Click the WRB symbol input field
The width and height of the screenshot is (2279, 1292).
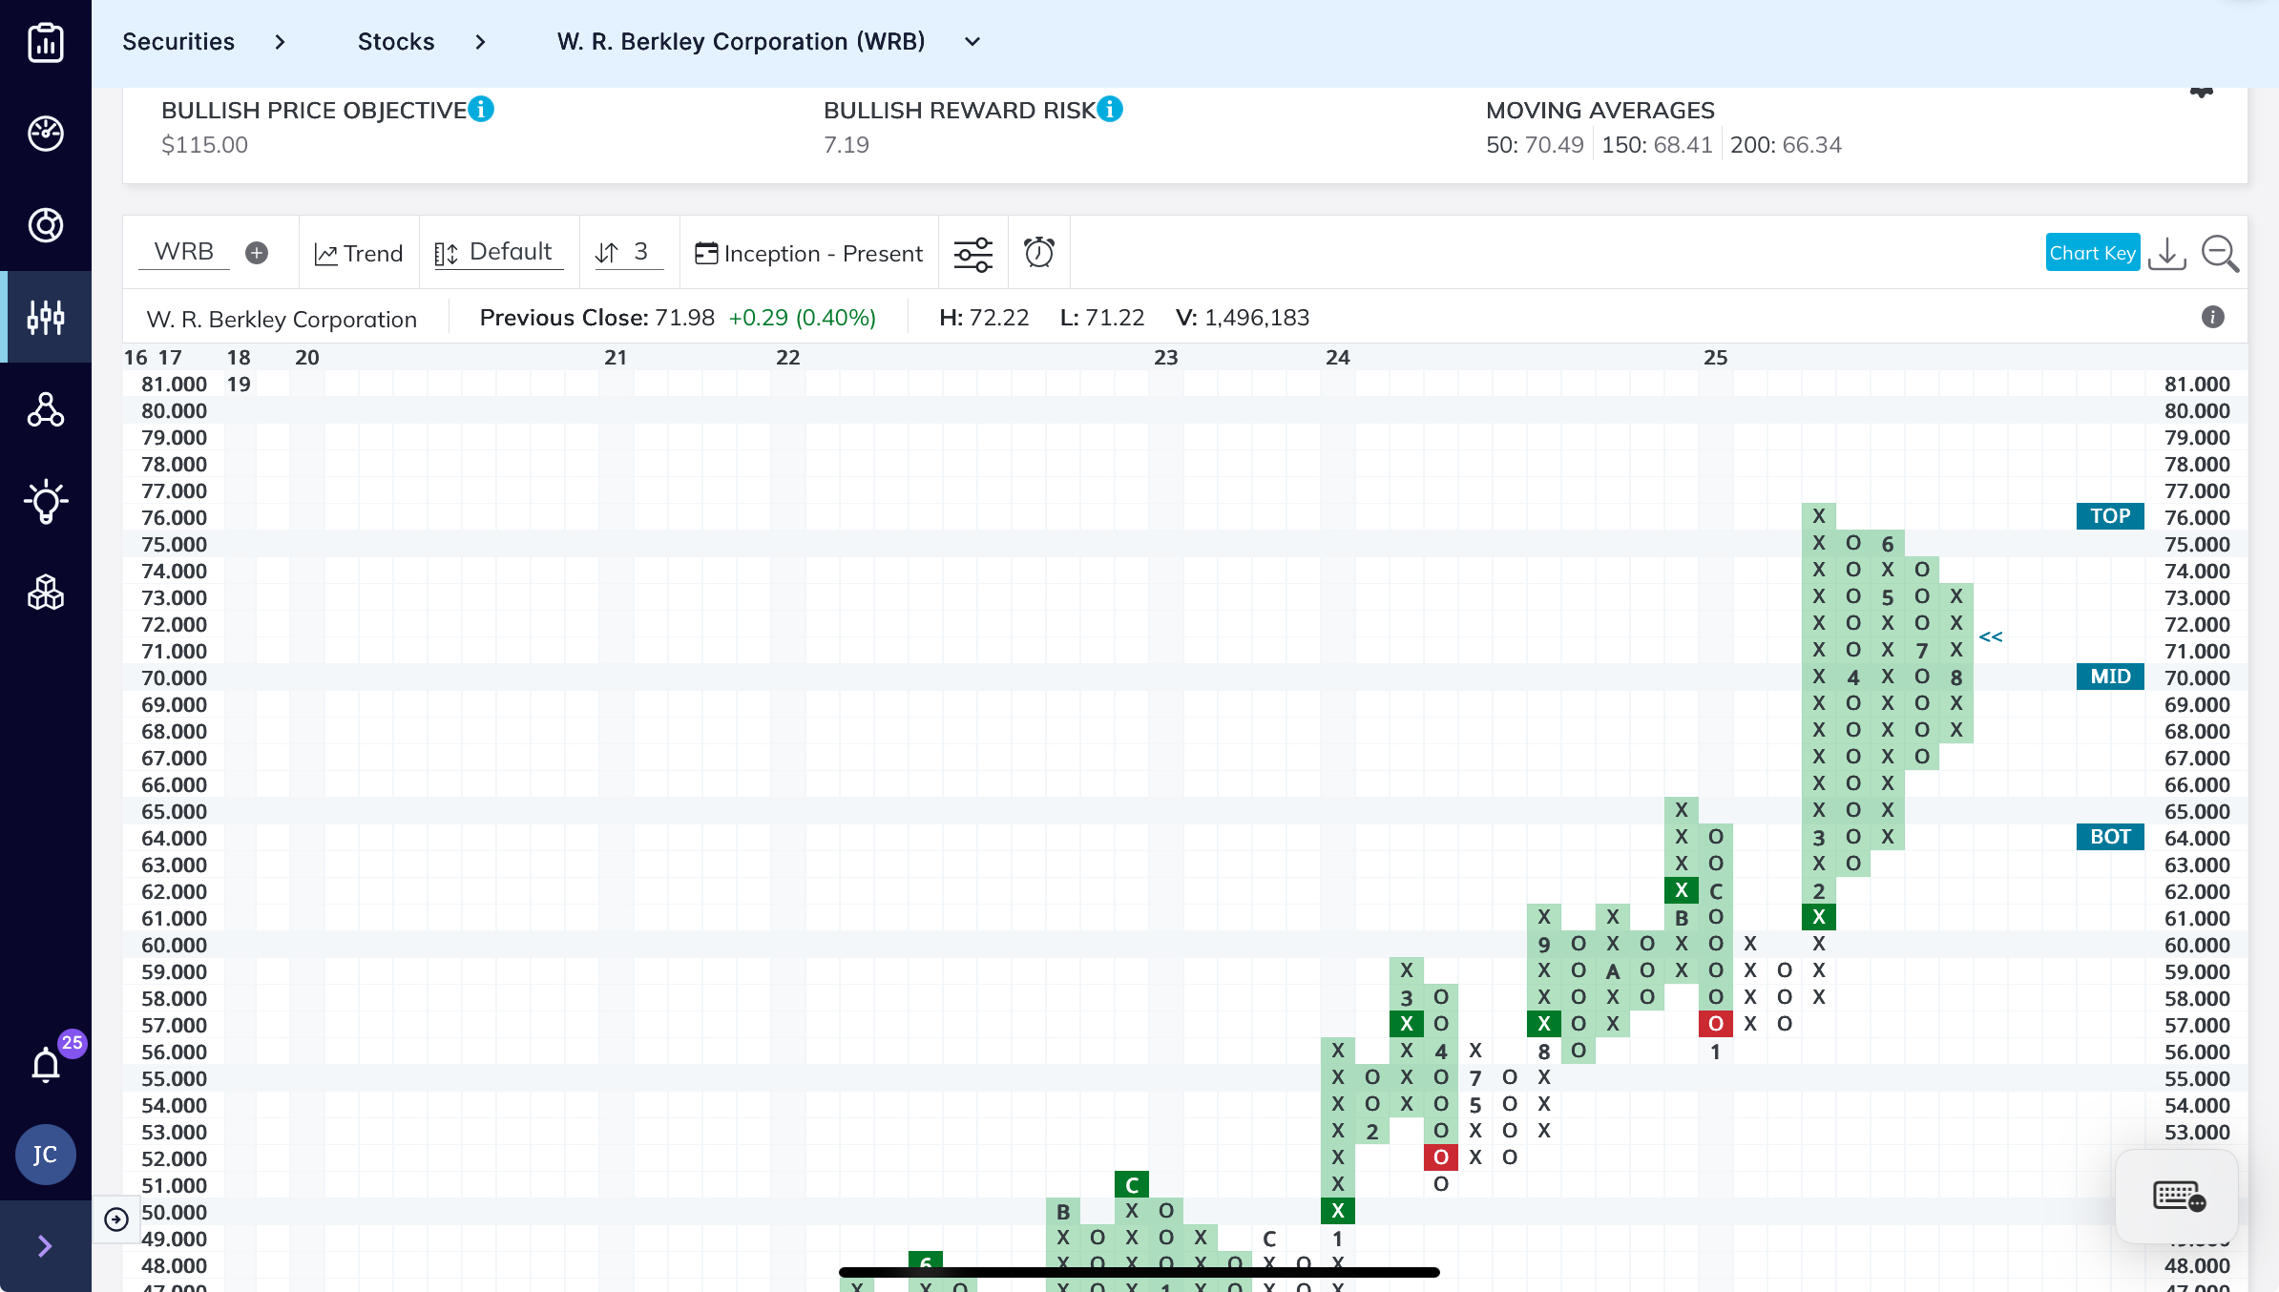pyautogui.click(x=184, y=252)
